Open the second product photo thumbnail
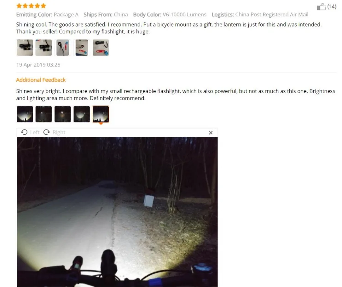Screen dimensions: 342x287 [44, 48]
